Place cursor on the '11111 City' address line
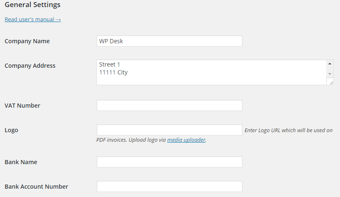 click(113, 72)
